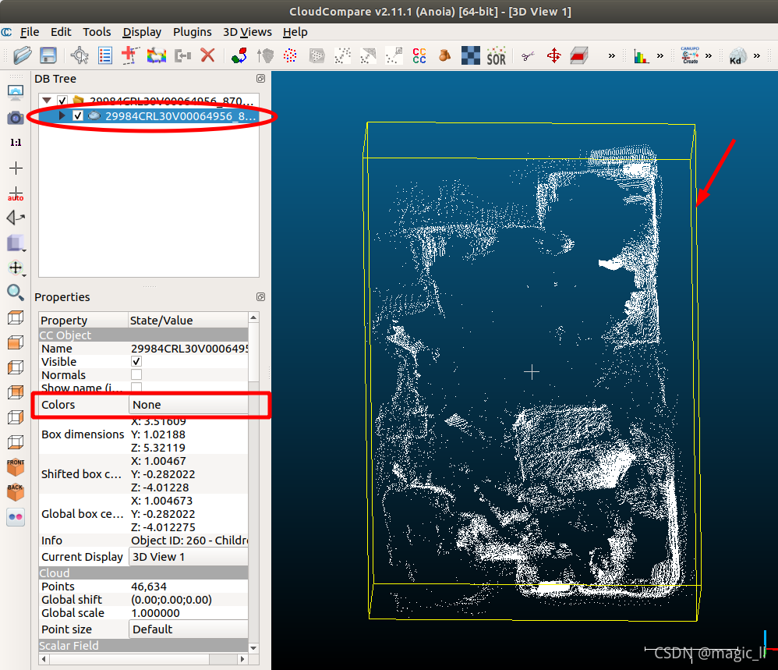Expand the selected cloud tree entry
This screenshot has width=778, height=670.
pyautogui.click(x=62, y=115)
